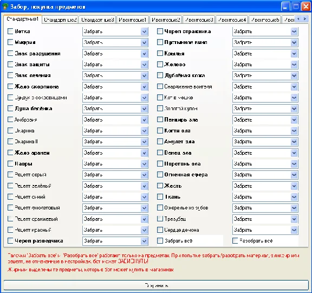Image resolution: width=312 pixels, height=293 pixels.
Task: Enable the Ветка checkbox
Action: tap(10, 31)
